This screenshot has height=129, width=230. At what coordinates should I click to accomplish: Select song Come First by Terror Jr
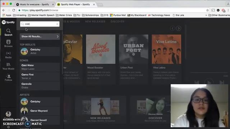click(x=40, y=76)
